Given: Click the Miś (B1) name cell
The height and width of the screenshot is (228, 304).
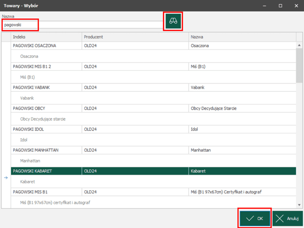Looking at the screenshot, I should pos(242,66).
